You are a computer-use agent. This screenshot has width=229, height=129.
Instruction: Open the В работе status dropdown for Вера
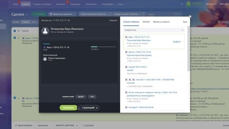pyautogui.click(x=177, y=42)
